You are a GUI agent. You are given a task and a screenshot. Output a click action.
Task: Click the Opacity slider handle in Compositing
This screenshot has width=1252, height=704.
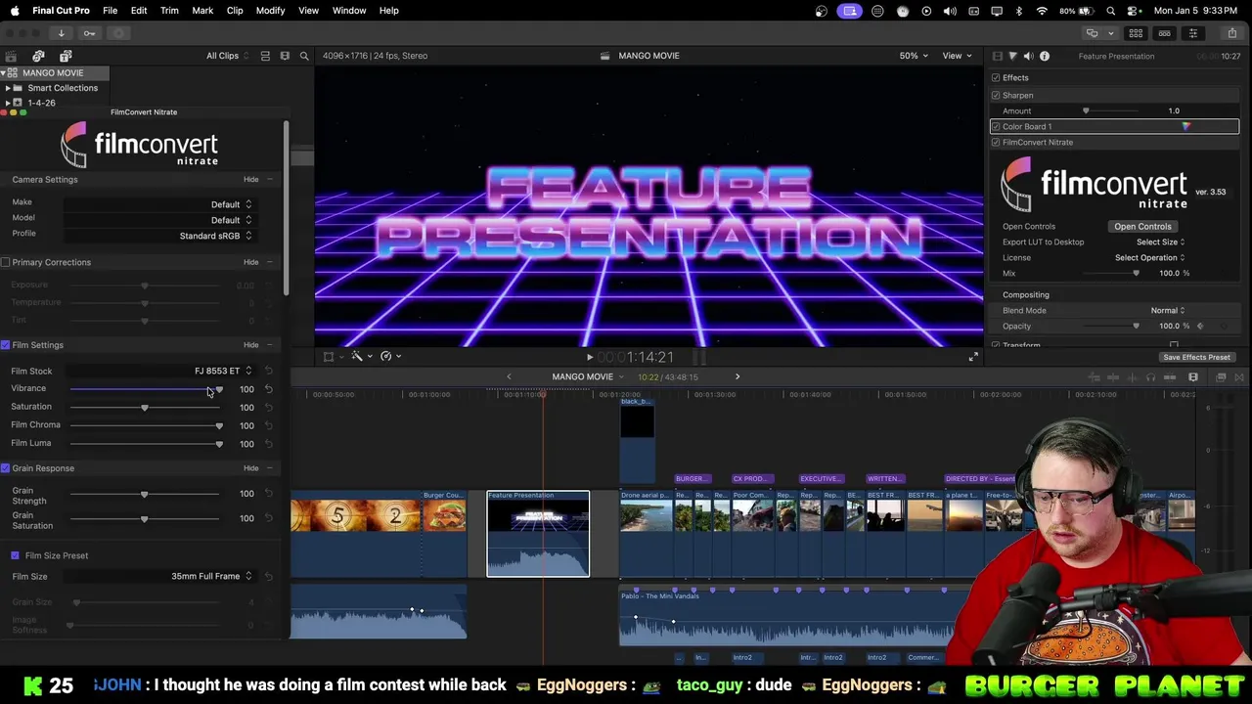[x=1136, y=326]
